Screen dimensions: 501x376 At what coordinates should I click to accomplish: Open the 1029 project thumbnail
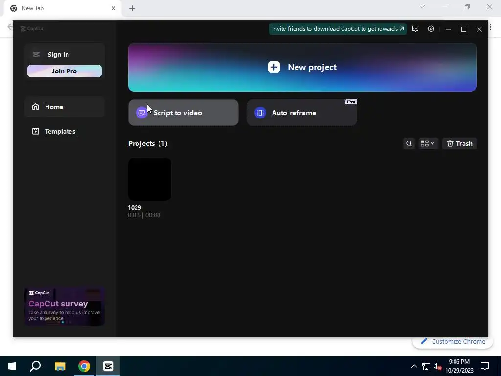[150, 179]
